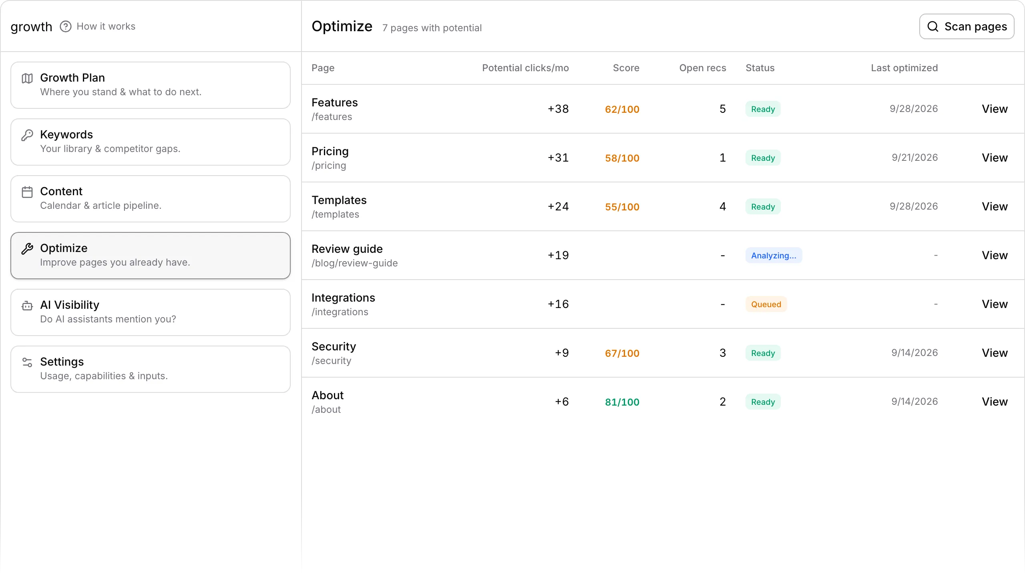Image resolution: width=1025 pixels, height=576 pixels.
Task: View the Review guide page details
Action: click(995, 255)
